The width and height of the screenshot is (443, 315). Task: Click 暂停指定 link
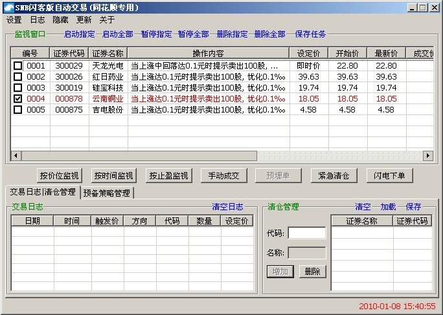156,34
